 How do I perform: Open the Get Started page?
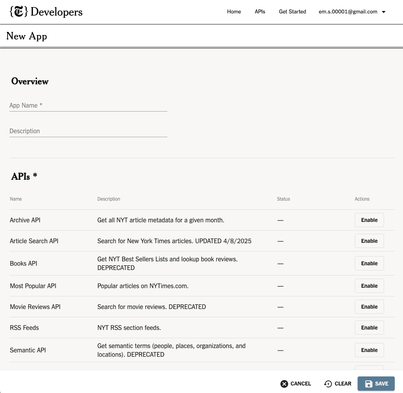point(292,12)
